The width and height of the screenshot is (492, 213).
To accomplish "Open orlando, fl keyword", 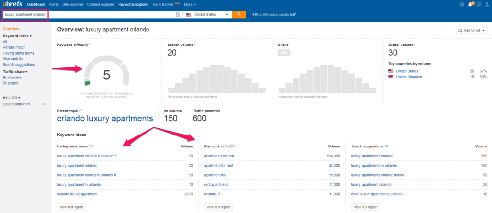I will pyautogui.click(x=212, y=194).
